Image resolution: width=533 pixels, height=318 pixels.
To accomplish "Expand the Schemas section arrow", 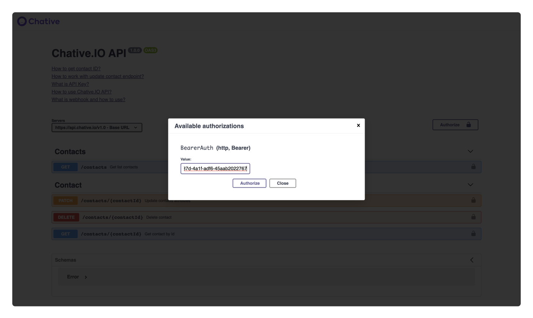I will (x=472, y=260).
